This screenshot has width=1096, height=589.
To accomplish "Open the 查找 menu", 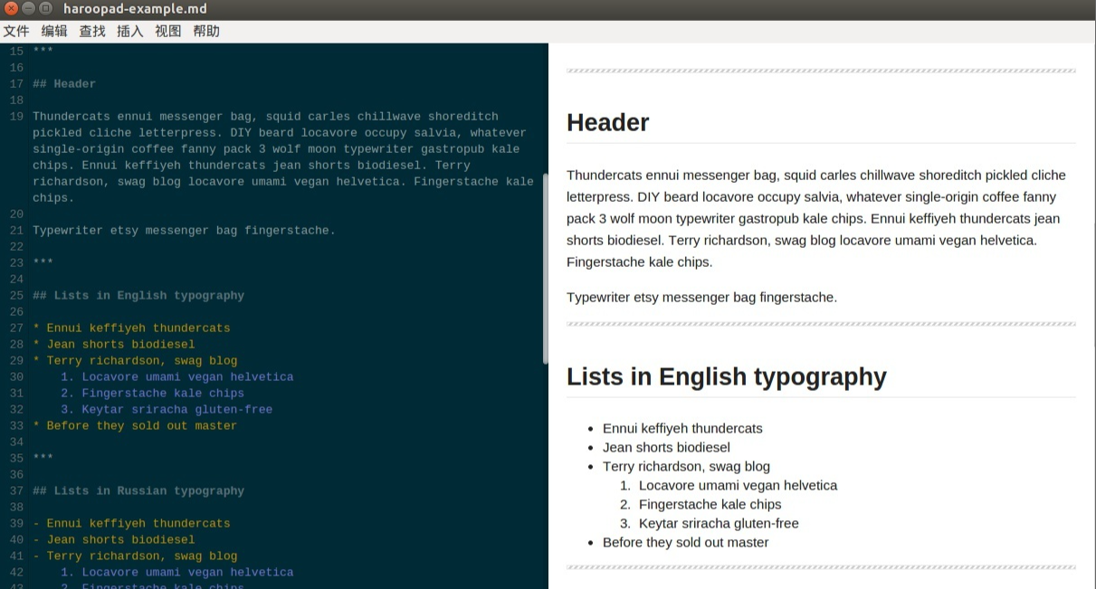I will point(92,31).
